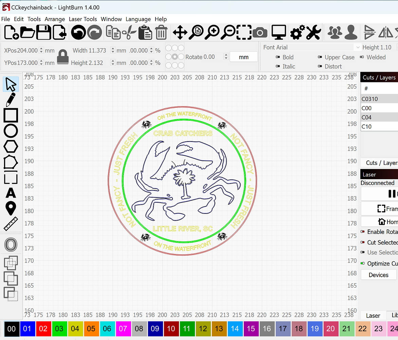Open Device Settings with the wrench icon
The image size is (398, 340).
[x=313, y=32]
